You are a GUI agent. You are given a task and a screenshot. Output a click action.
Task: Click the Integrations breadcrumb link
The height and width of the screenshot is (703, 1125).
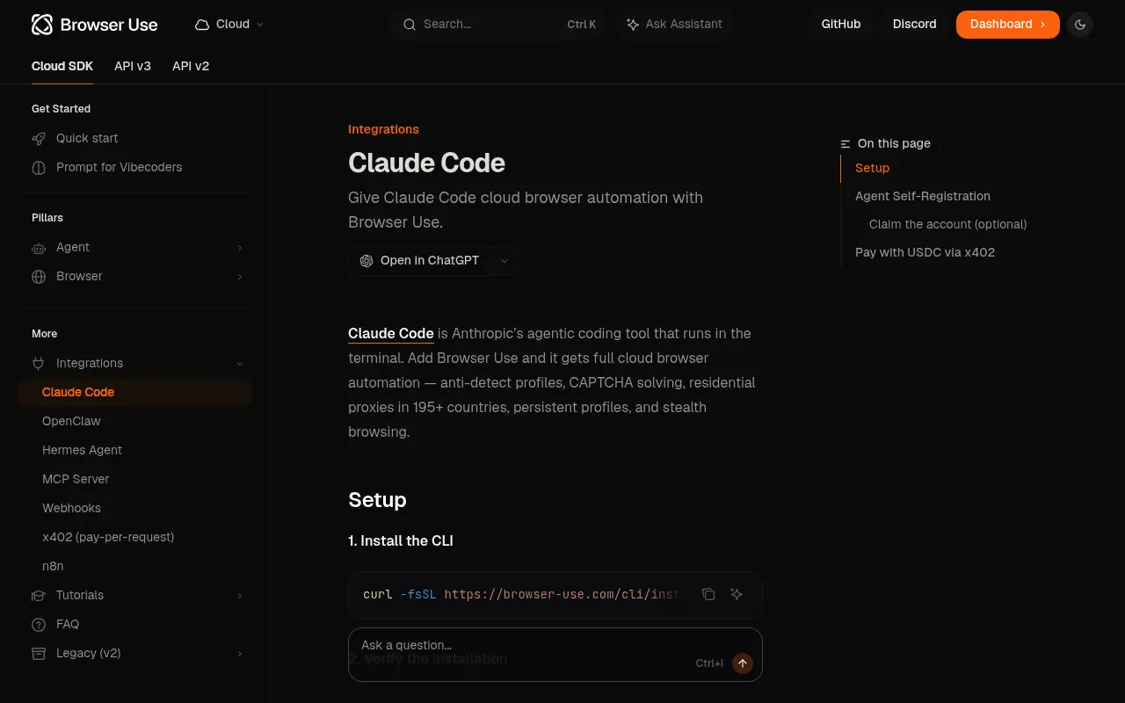[383, 129]
